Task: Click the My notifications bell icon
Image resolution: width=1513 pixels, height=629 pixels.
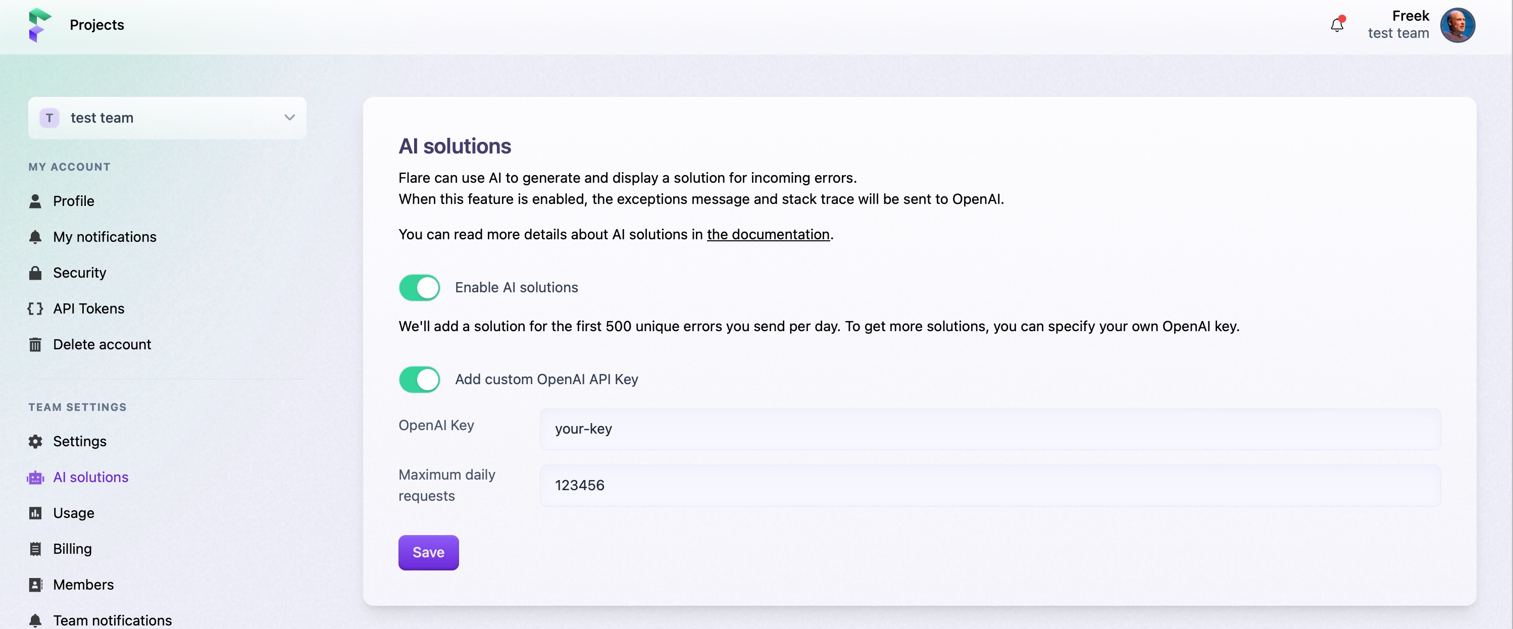Action: point(35,237)
